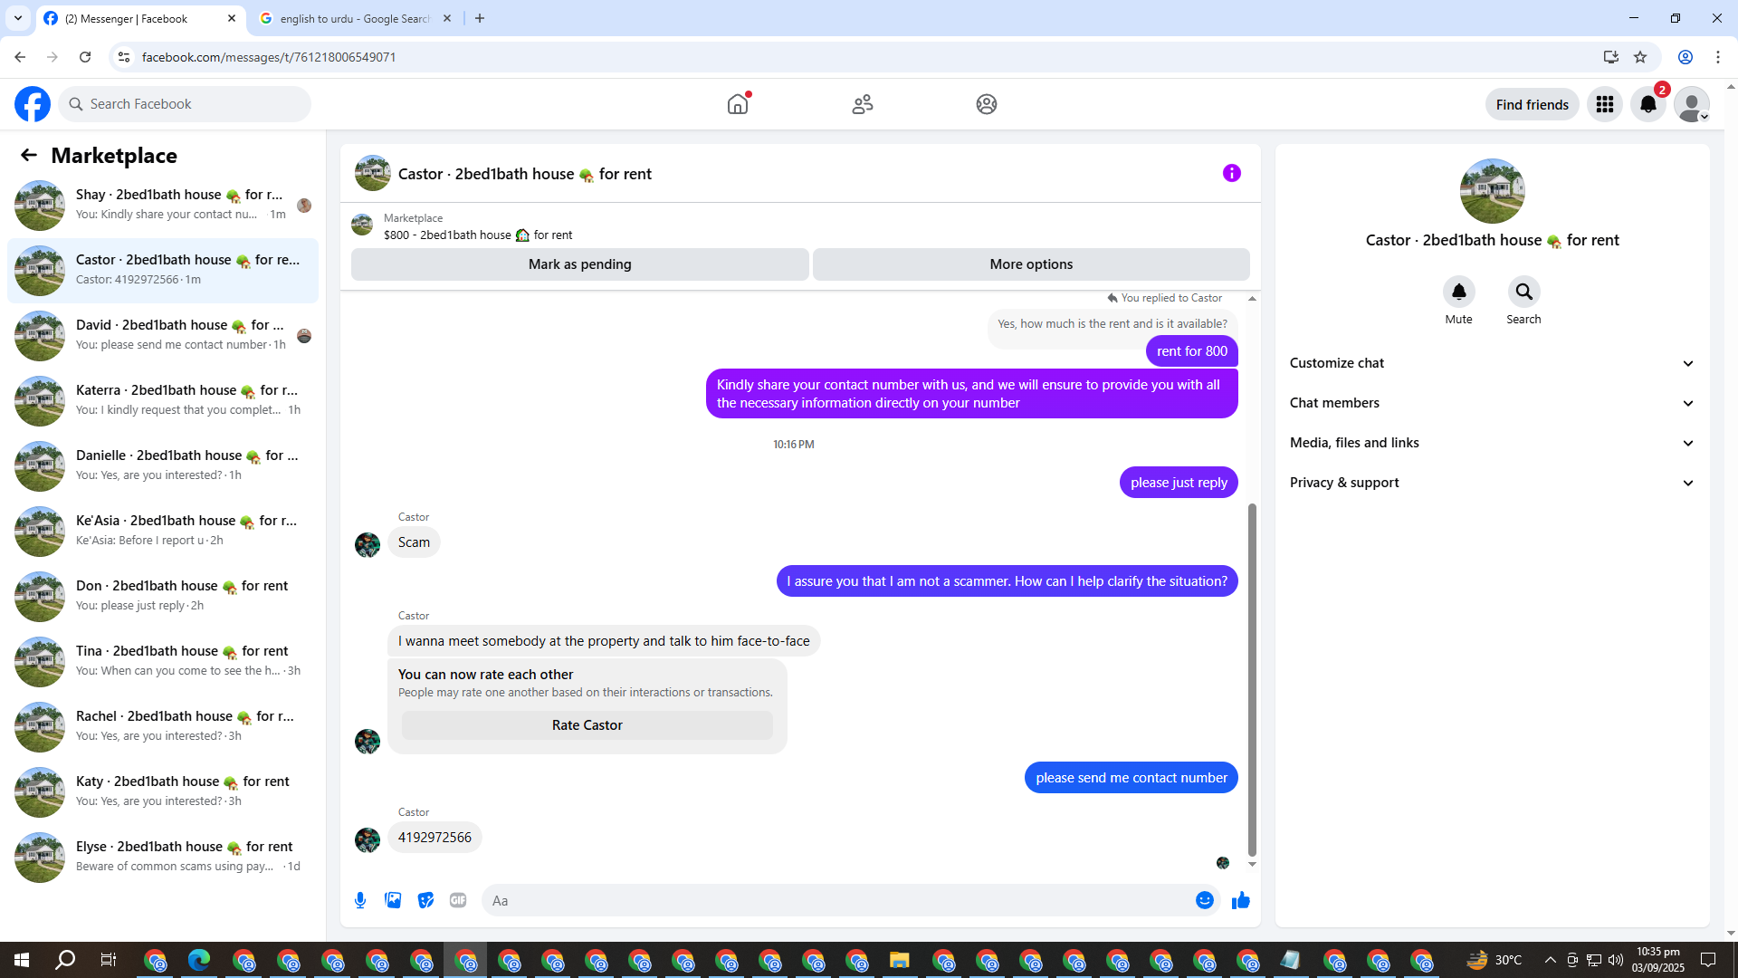Focus the Aa message input box

837,900
